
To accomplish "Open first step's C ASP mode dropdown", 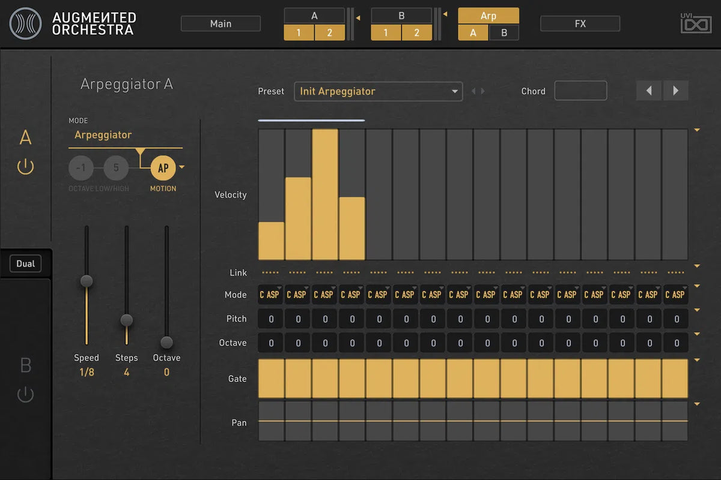I will (271, 295).
